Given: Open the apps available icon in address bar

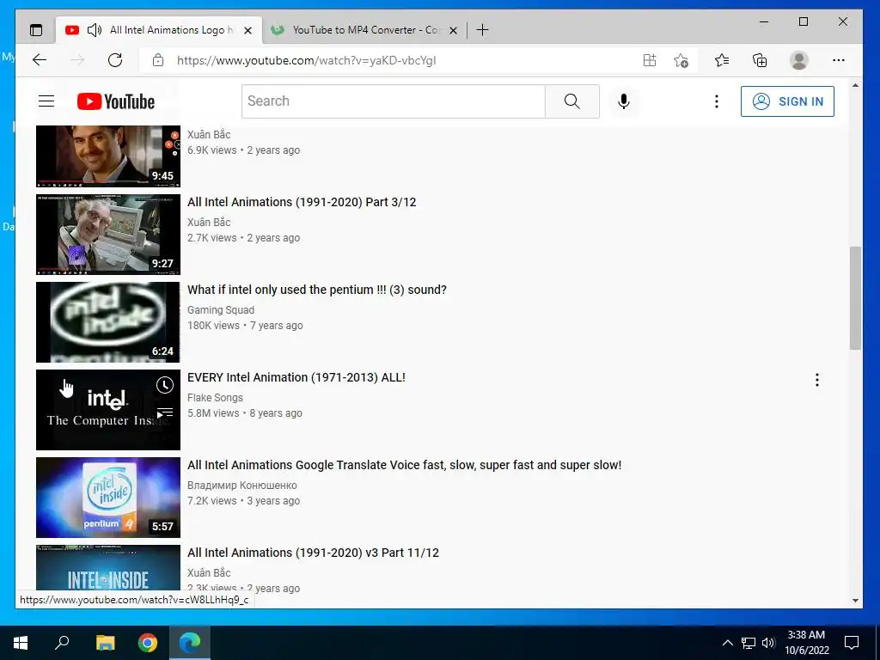Looking at the screenshot, I should point(650,60).
